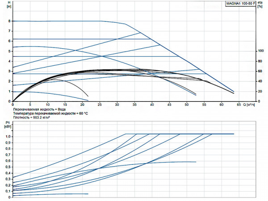This screenshot has height=201, width=268.
Task: Click the 0.5 tick on the P1 axis
Action: (x=8, y=167)
